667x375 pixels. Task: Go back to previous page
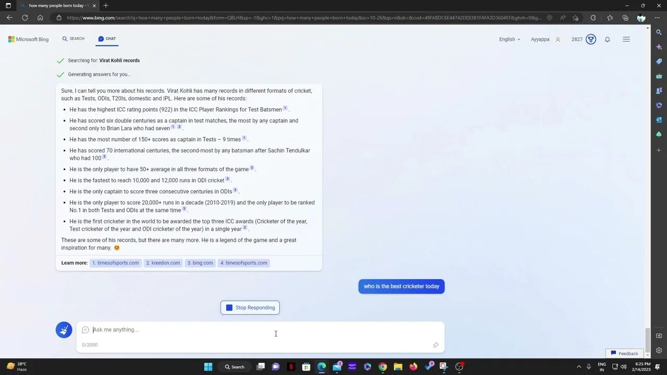coord(9,18)
